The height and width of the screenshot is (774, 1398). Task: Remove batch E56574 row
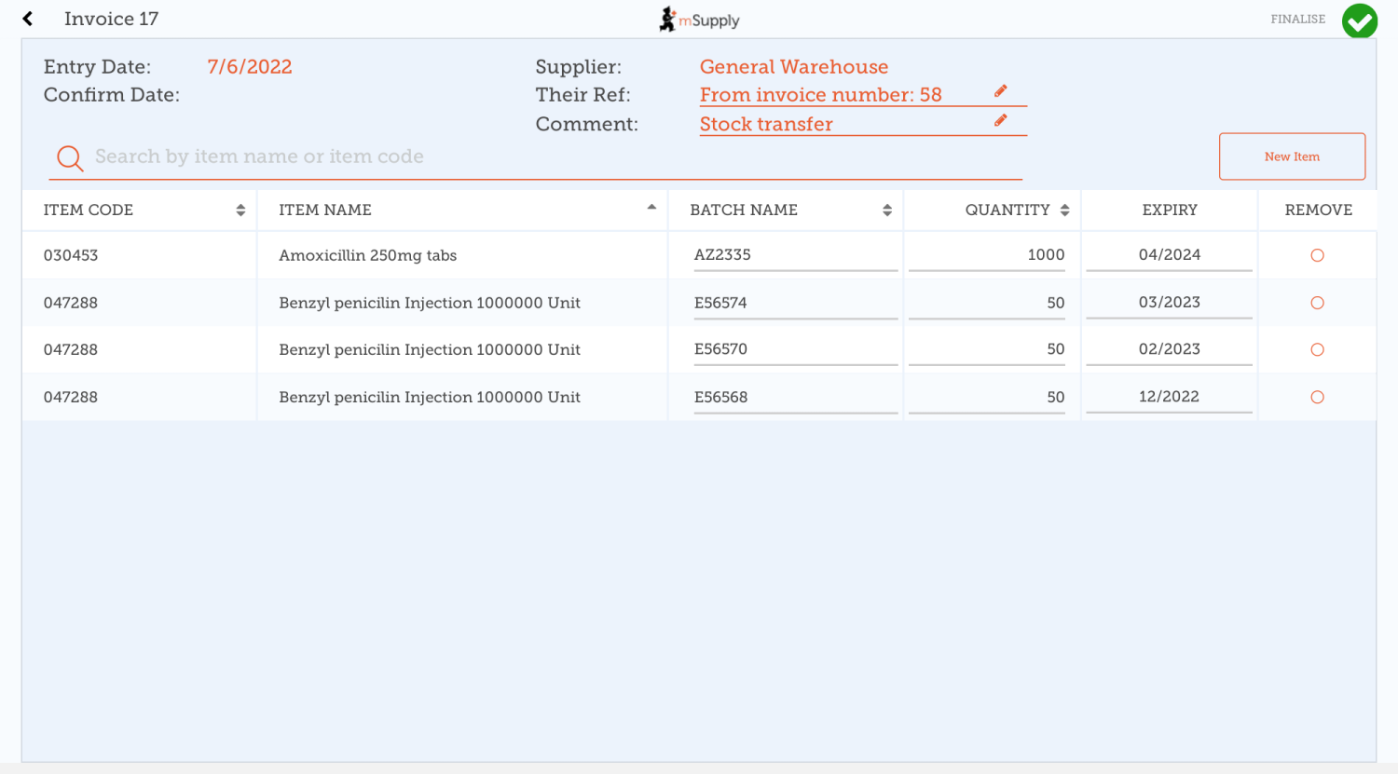(1317, 303)
